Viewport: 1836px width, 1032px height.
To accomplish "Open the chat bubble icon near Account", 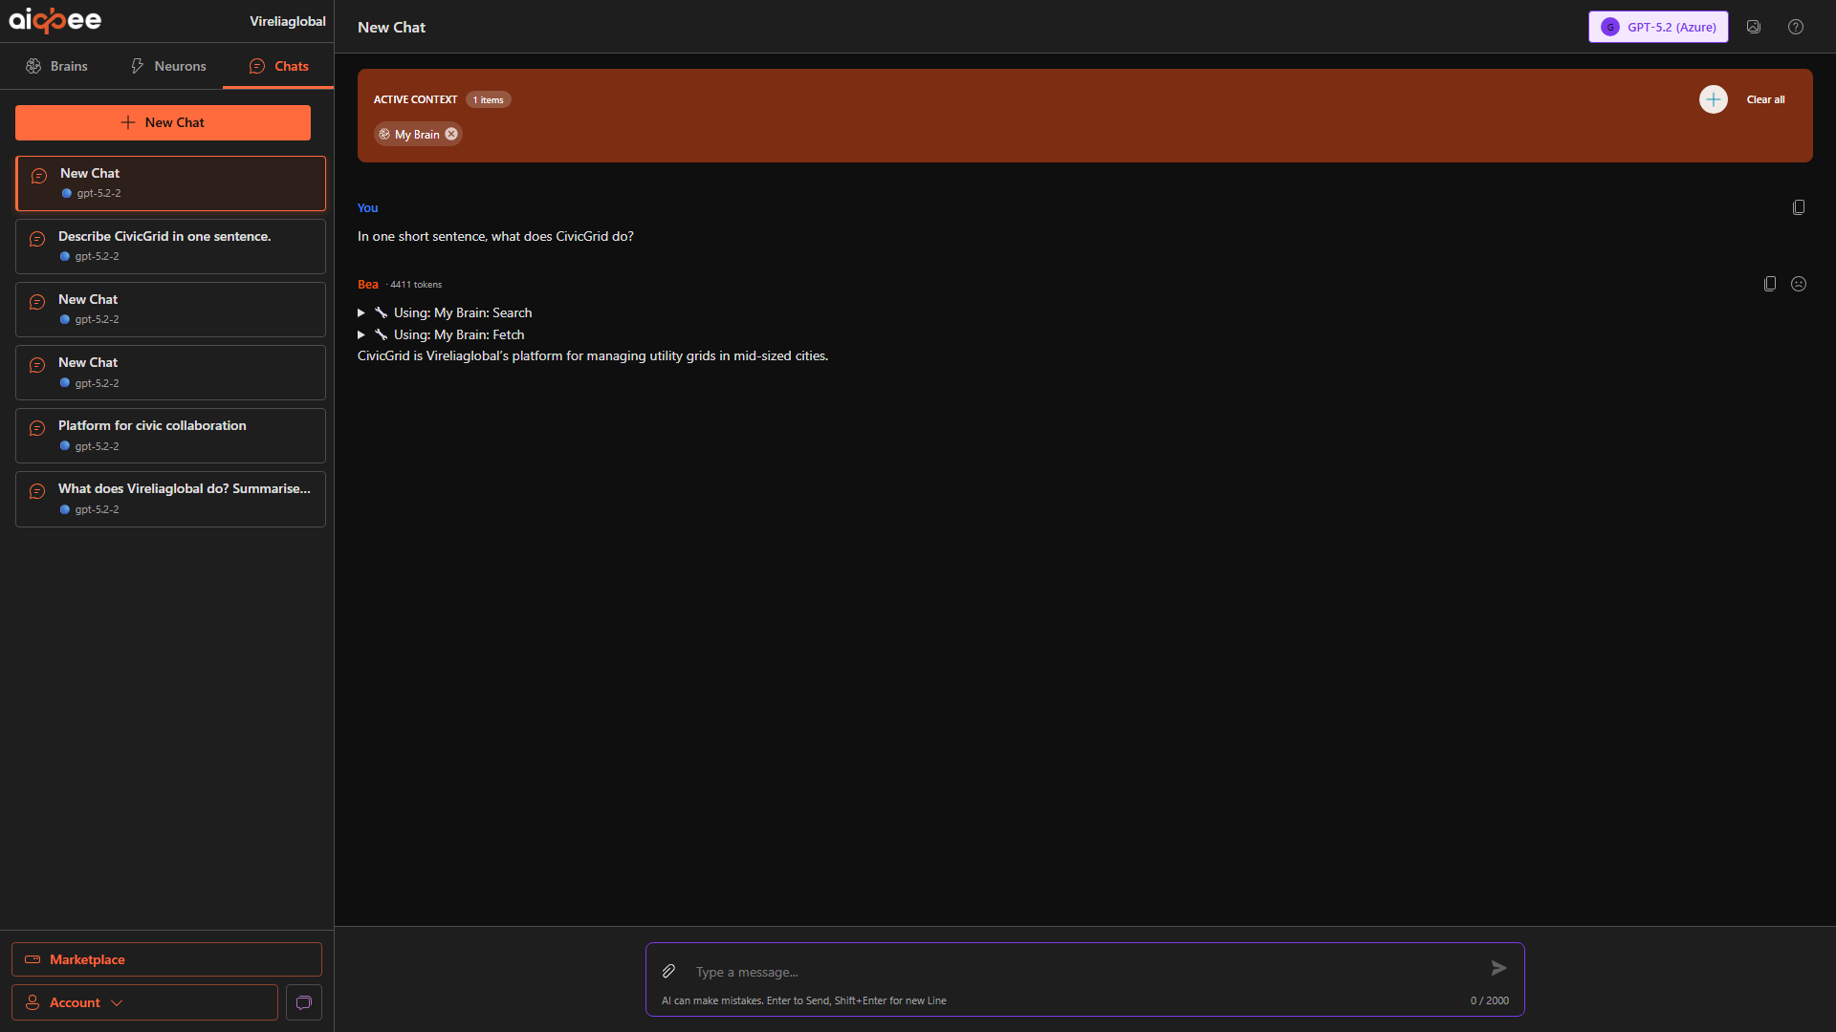I will [x=303, y=1002].
